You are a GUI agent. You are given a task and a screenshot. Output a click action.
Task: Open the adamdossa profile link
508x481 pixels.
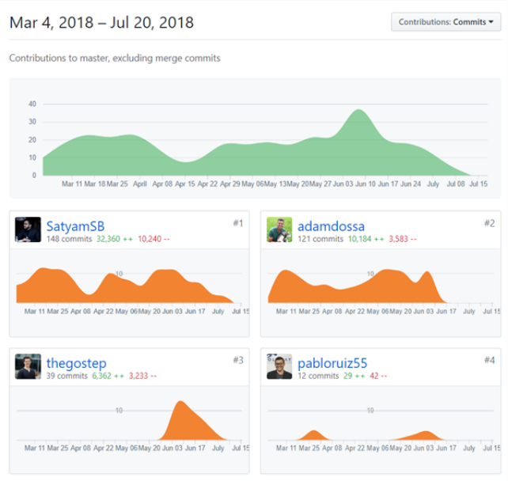[x=331, y=226]
